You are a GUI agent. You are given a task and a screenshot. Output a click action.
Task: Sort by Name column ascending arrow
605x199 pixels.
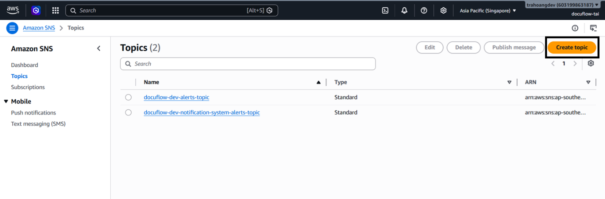pyautogui.click(x=319, y=82)
